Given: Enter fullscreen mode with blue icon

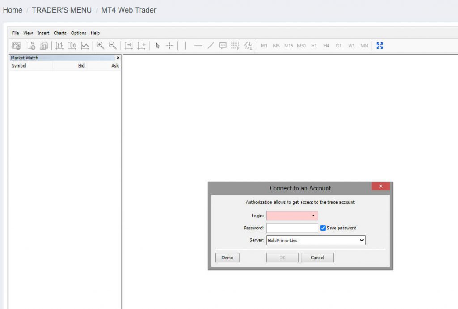Looking at the screenshot, I should click(x=380, y=46).
